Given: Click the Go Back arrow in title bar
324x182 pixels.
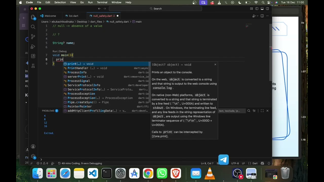Looking at the screenshot, I should click(x=99, y=9).
